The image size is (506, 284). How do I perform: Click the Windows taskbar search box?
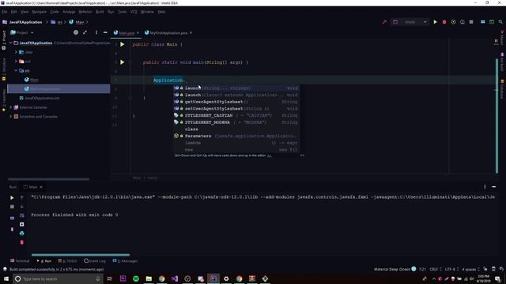pyautogui.click(x=58, y=278)
